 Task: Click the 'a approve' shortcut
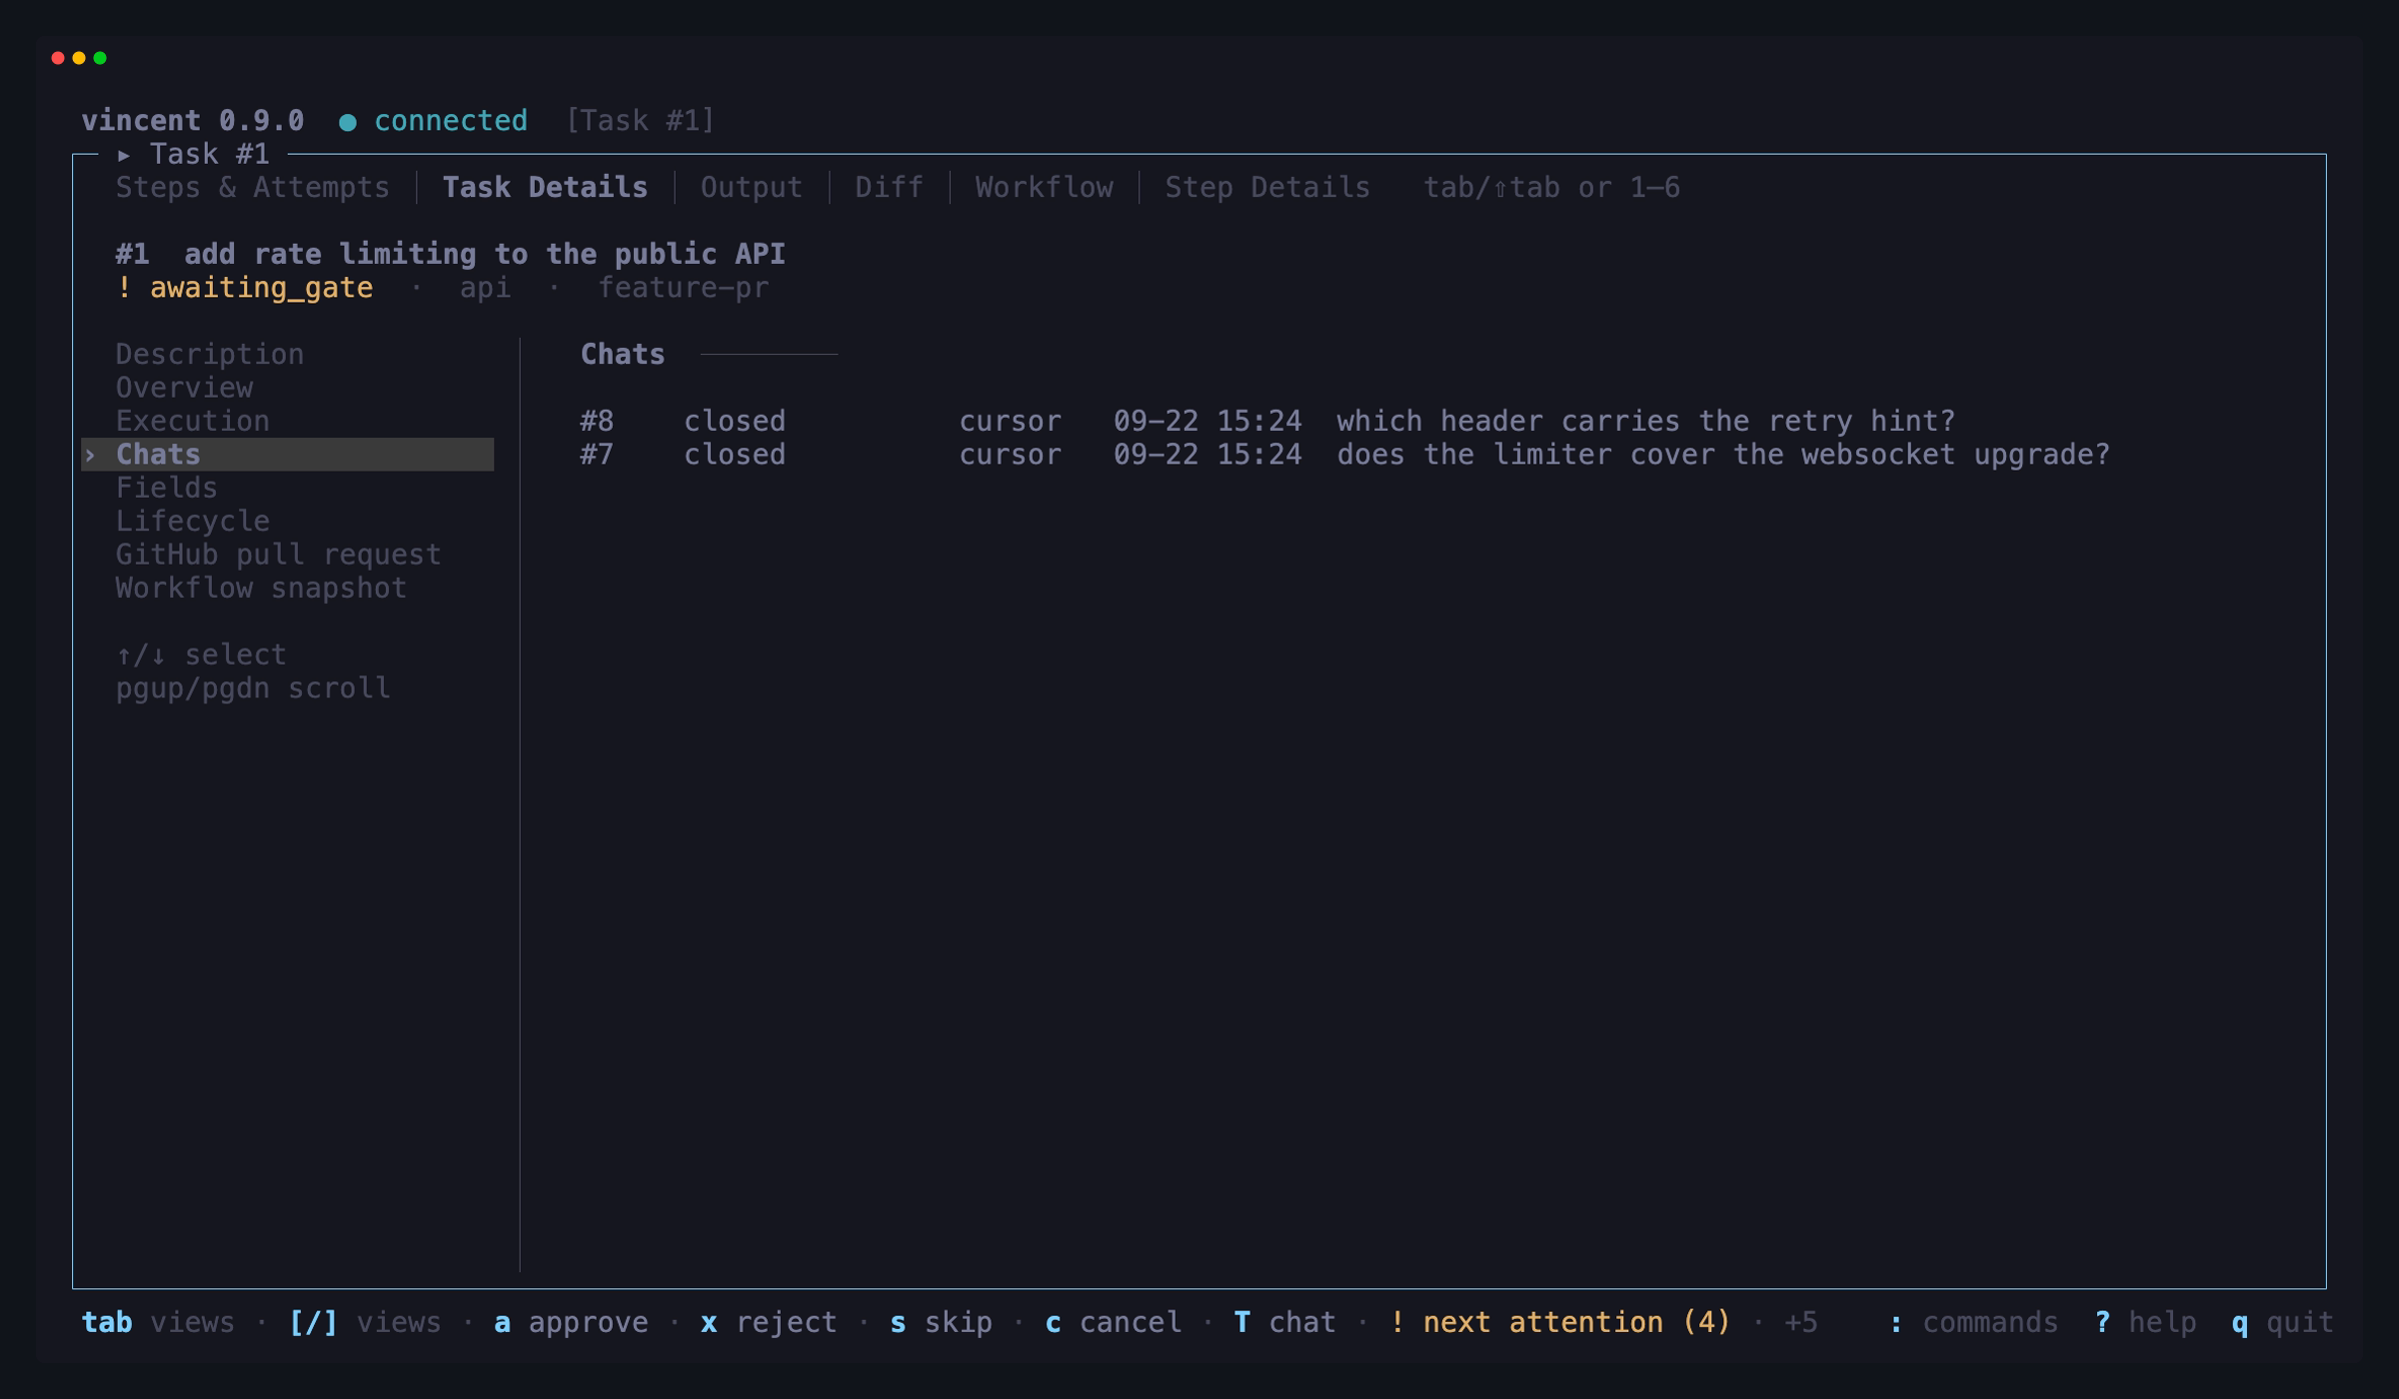point(571,1323)
